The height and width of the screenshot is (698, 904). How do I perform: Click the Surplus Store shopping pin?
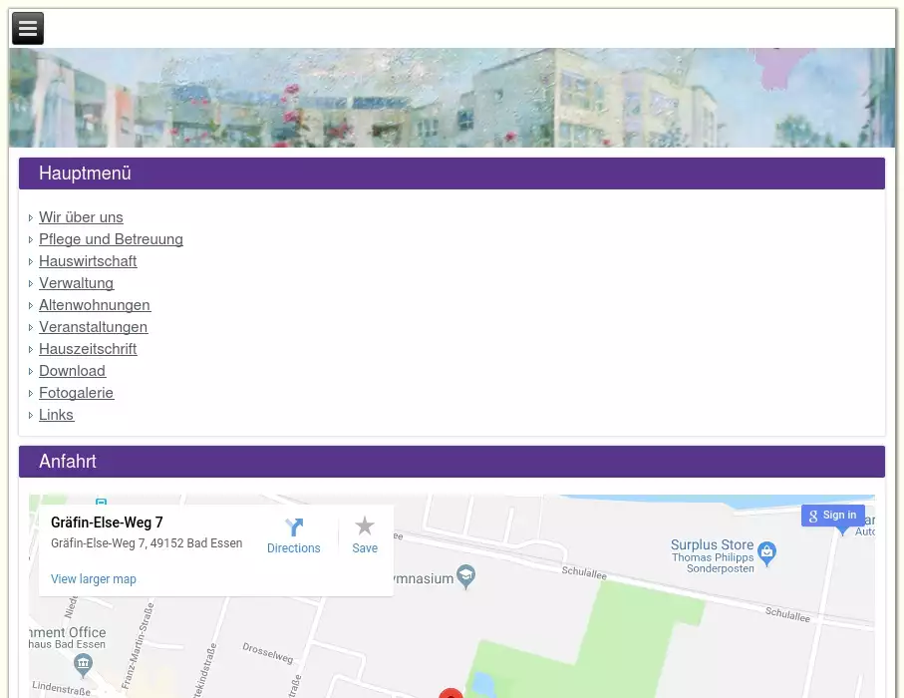click(766, 550)
